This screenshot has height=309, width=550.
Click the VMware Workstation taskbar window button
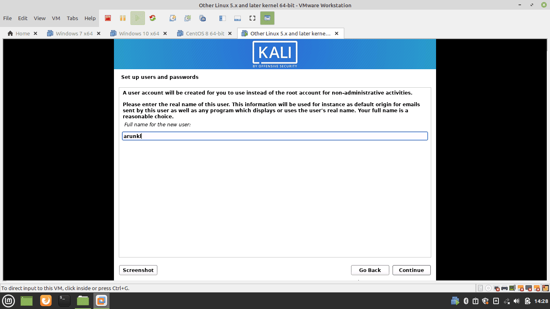(101, 301)
